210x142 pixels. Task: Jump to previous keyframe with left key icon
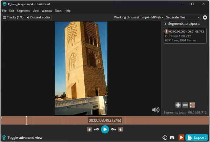pyautogui.click(x=96, y=130)
